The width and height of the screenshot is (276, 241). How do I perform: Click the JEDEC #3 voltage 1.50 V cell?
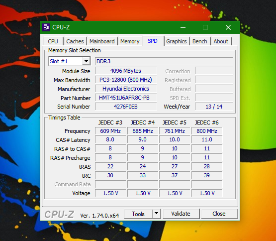110,193
